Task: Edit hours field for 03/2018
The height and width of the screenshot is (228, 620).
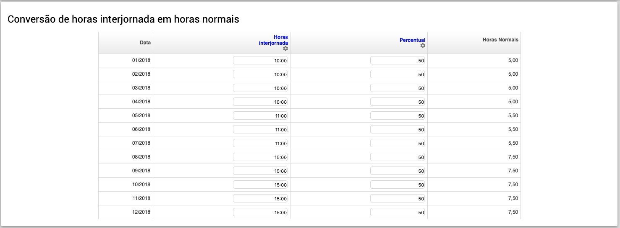Action: click(x=260, y=88)
